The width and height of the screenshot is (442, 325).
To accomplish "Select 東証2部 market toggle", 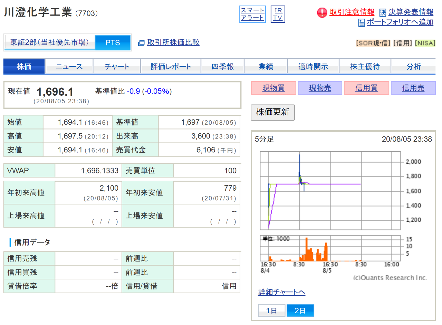I will tap(50, 42).
